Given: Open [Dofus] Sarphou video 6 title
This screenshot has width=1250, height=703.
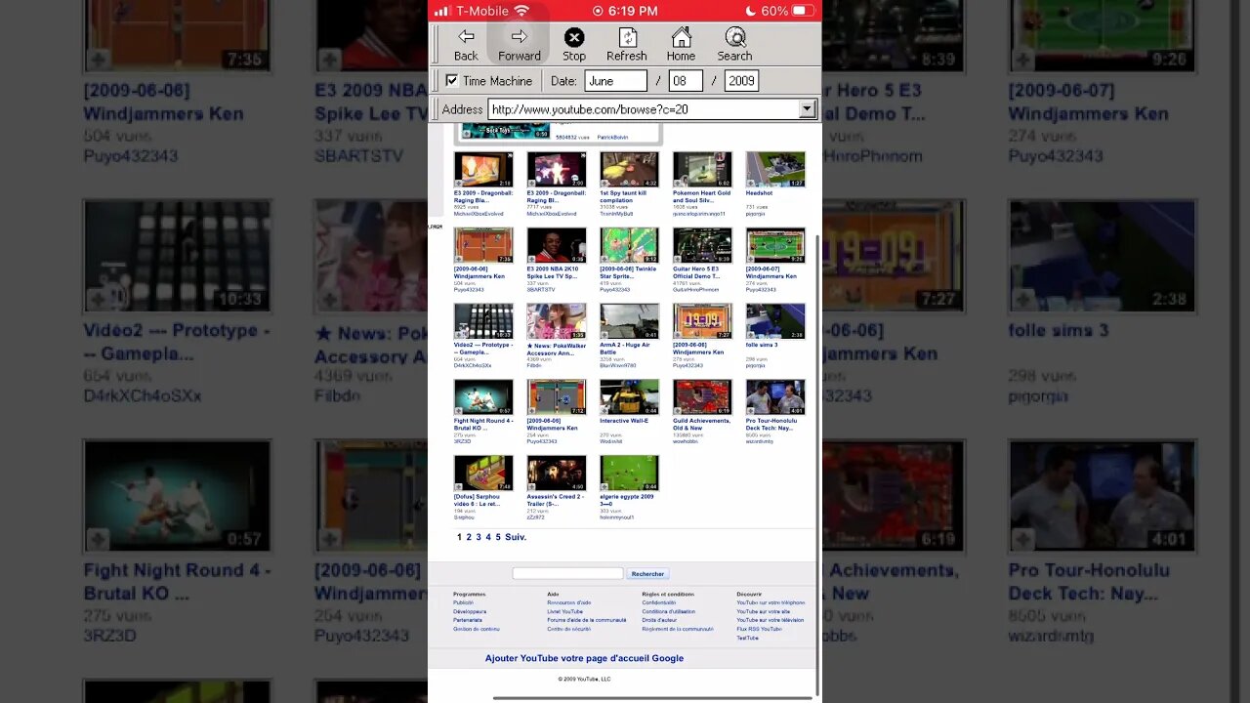Looking at the screenshot, I should (x=479, y=501).
